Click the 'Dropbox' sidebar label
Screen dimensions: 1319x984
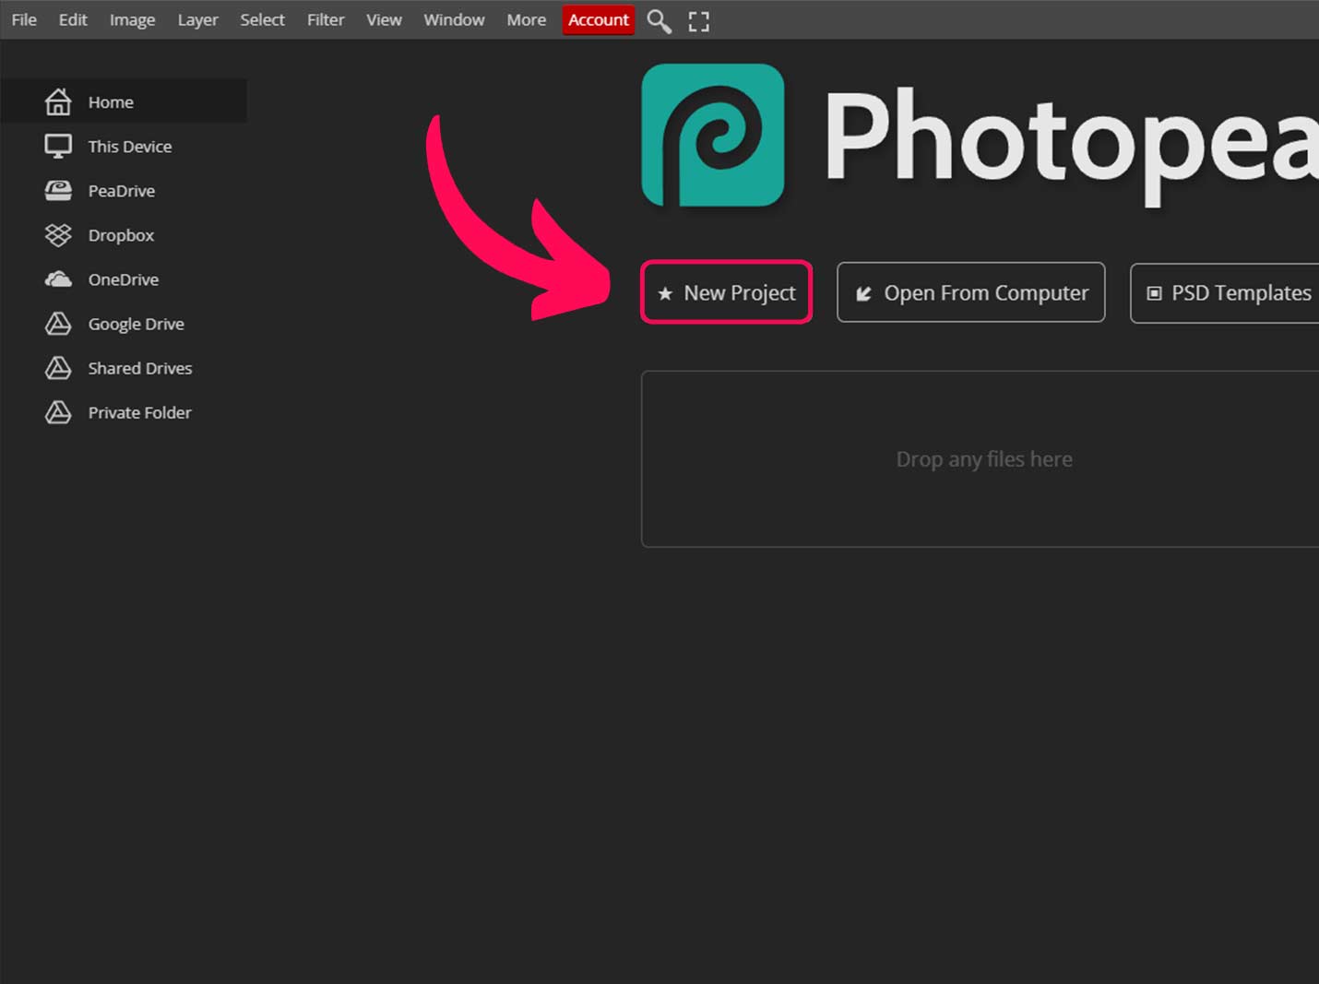pos(121,235)
